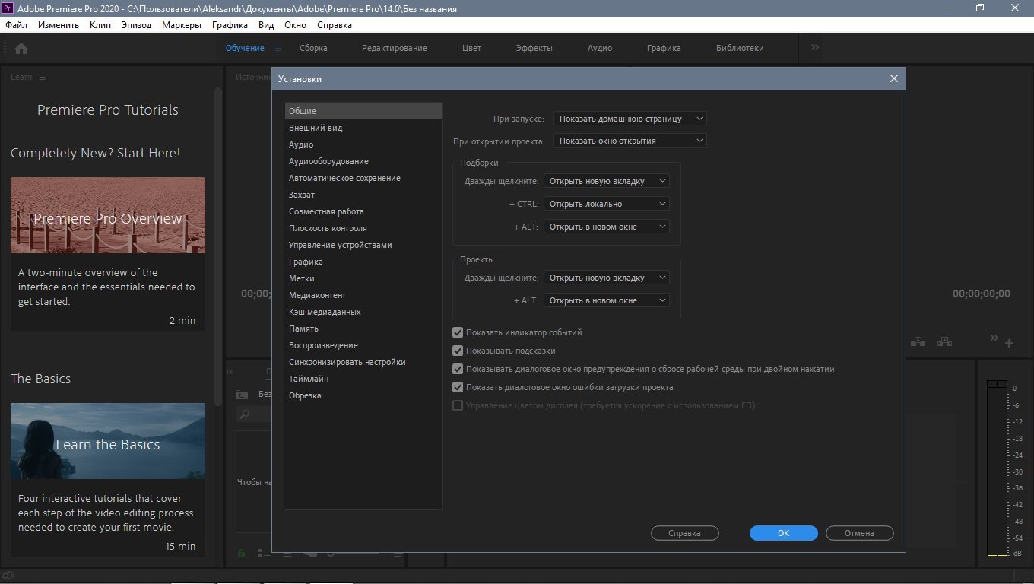
Task: Open the Learn panel hamburger menu
Action: point(43,78)
